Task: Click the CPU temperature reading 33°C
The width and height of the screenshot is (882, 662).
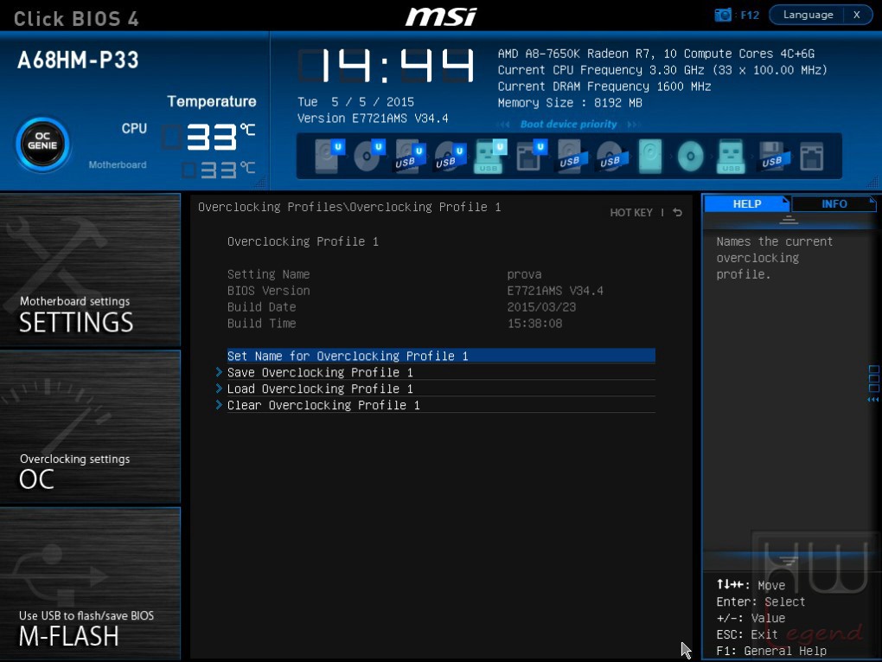Action: [x=209, y=137]
